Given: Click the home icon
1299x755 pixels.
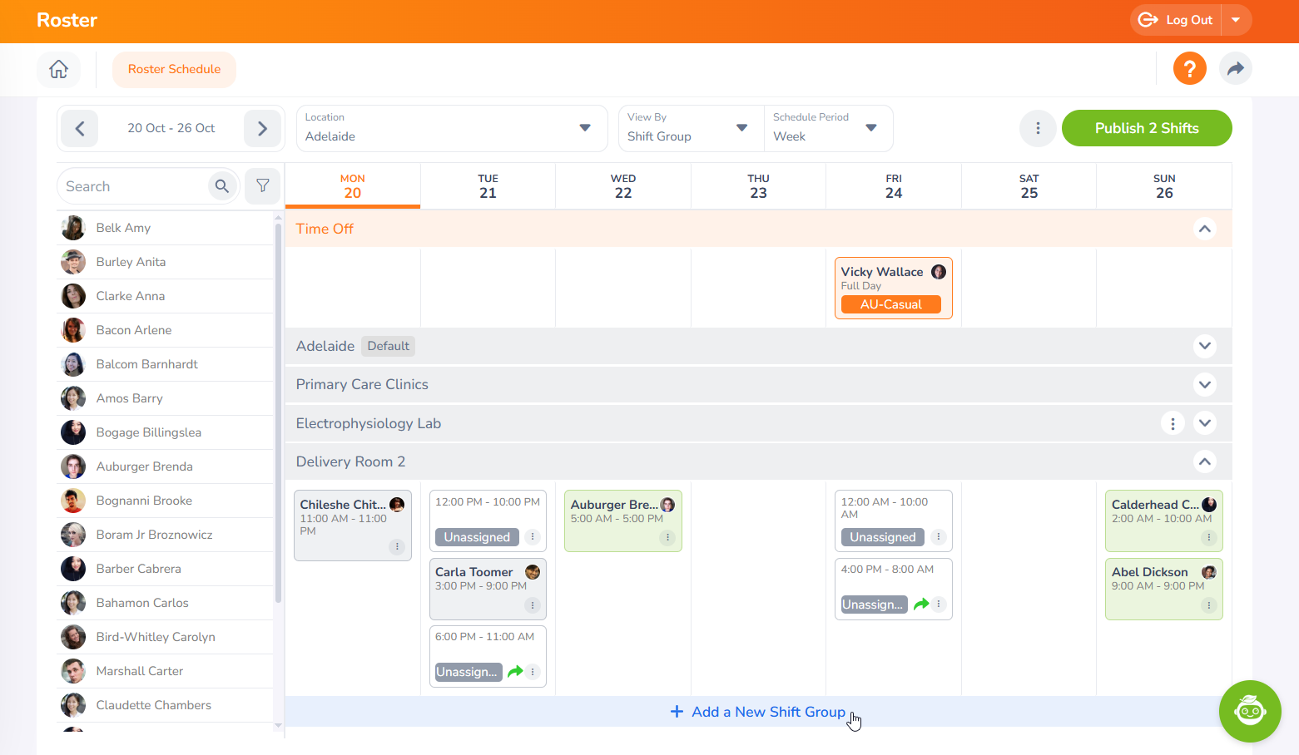Looking at the screenshot, I should coord(58,69).
